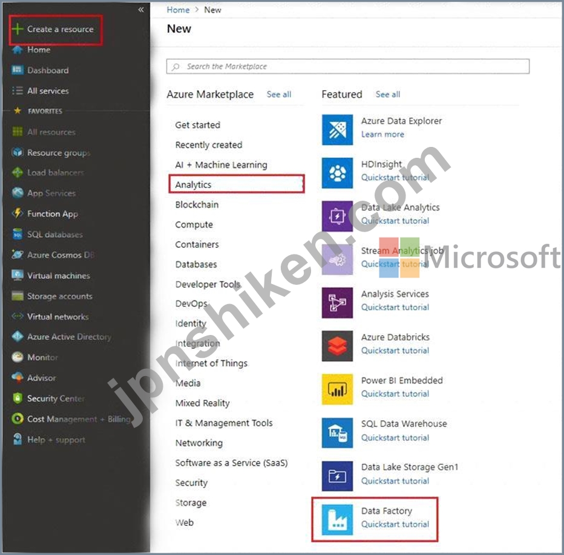This screenshot has height=555, width=564.
Task: Choose the AI + Machine Learning category
Action: tap(221, 164)
